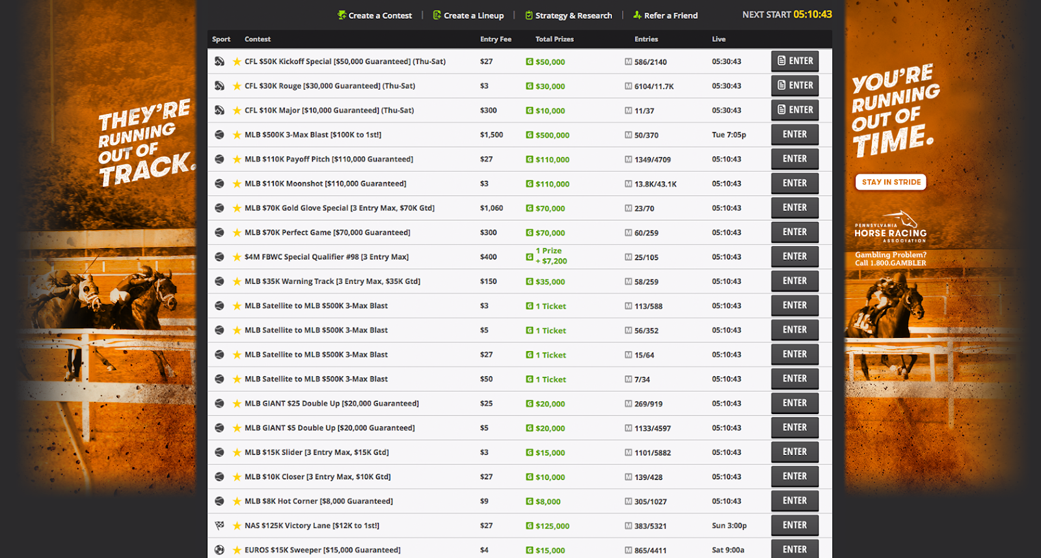Star the MLB $70K Perfect Game contest

click(237, 232)
